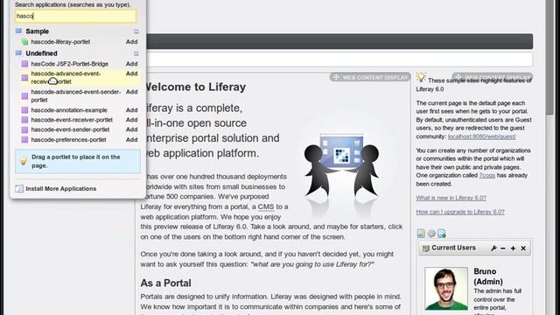The image size is (560, 315).
Task: Click the edit web content icon above Current Users
Action: [422, 234]
